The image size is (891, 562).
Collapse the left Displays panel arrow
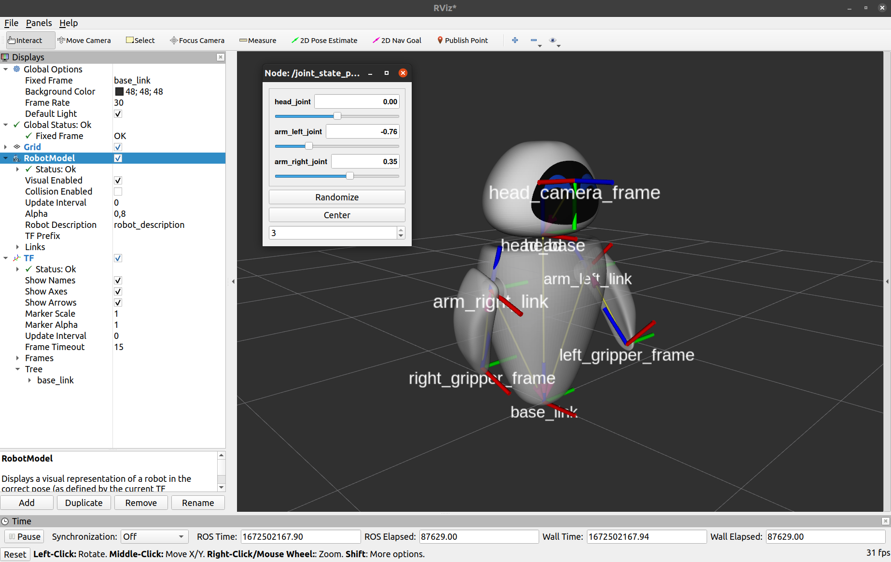click(x=234, y=281)
